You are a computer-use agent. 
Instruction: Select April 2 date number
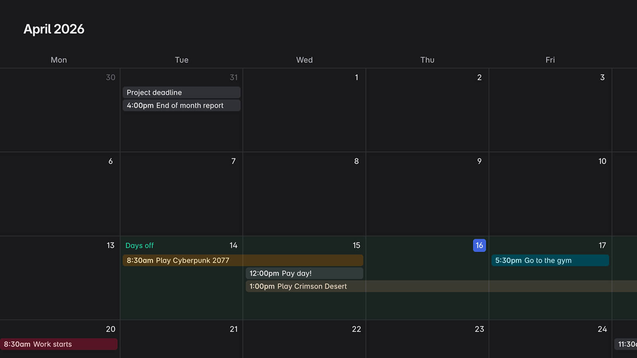[479, 77]
